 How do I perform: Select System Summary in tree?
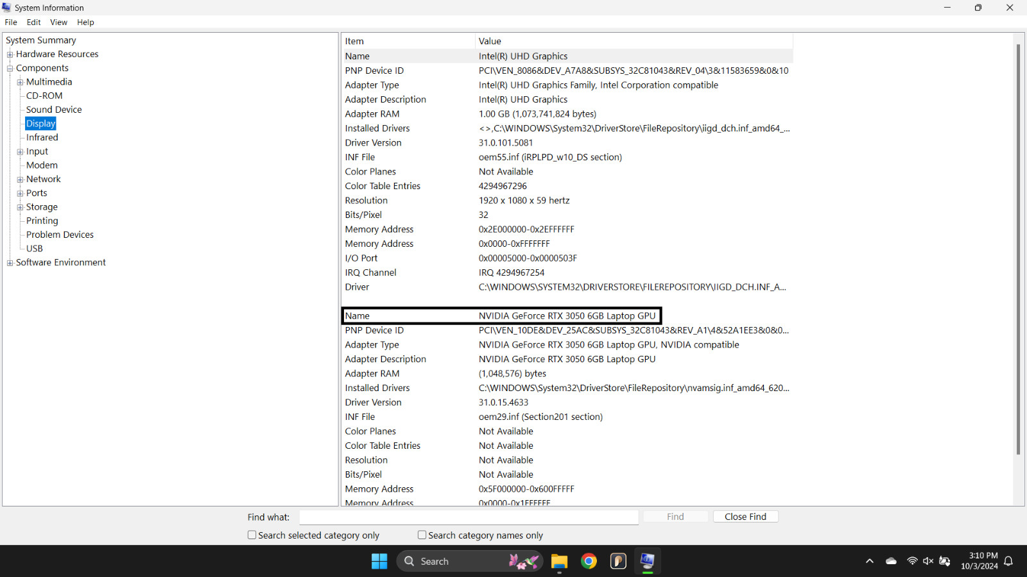pyautogui.click(x=41, y=40)
